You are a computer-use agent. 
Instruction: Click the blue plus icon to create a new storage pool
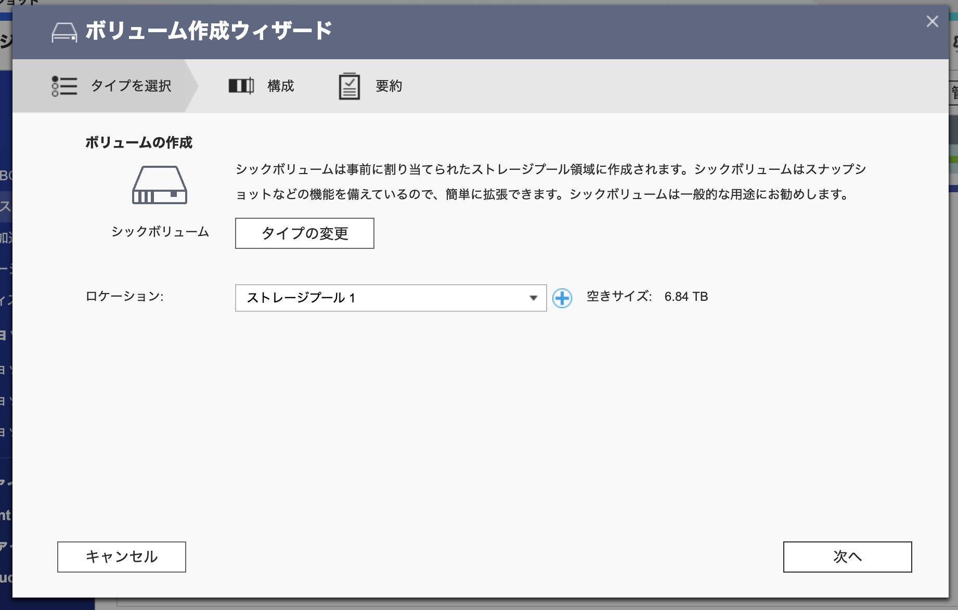(563, 298)
